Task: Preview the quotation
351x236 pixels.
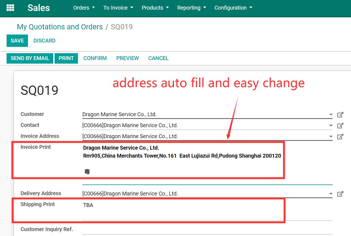Action: click(128, 58)
